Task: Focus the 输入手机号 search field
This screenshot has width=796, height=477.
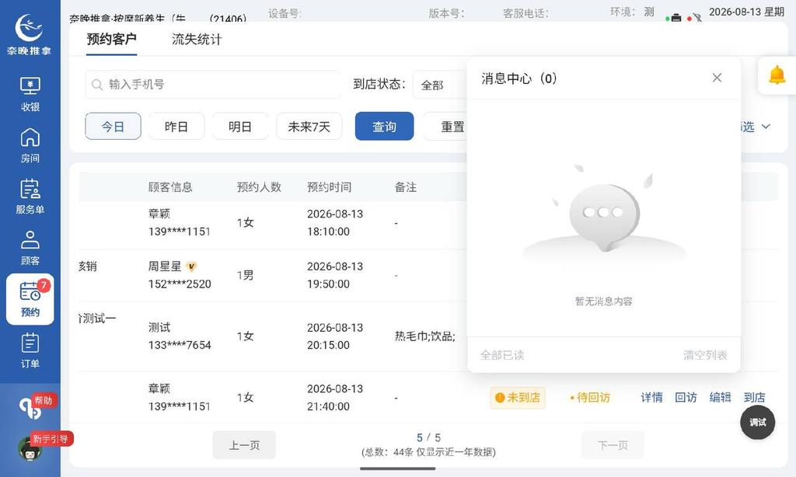Action: coord(213,85)
